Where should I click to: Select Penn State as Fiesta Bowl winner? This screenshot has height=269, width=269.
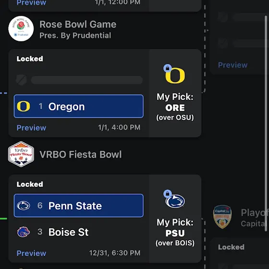[79, 206]
